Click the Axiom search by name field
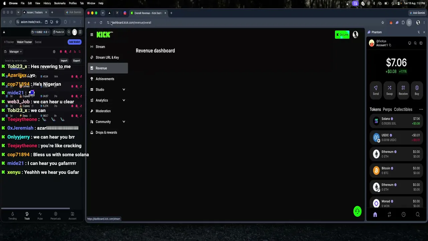 point(30,61)
